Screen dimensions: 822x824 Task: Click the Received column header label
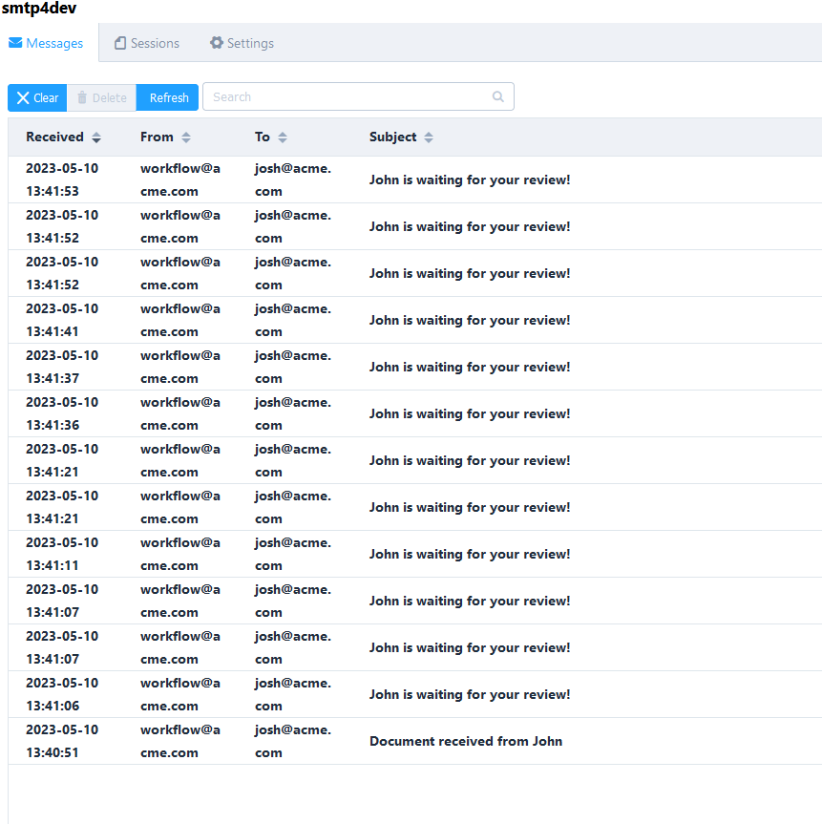[x=54, y=137]
